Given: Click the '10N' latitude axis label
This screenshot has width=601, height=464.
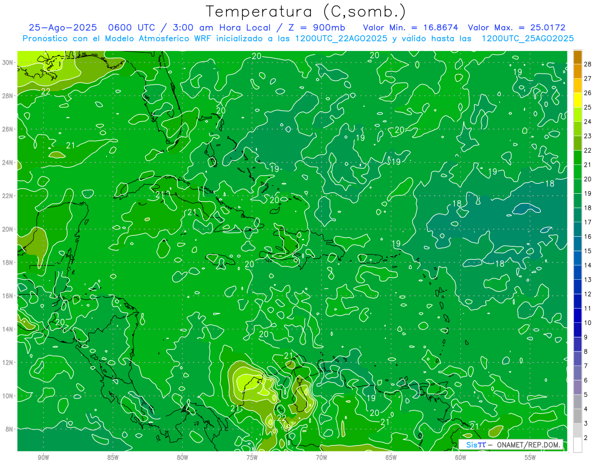Looking at the screenshot, I should tap(8, 396).
